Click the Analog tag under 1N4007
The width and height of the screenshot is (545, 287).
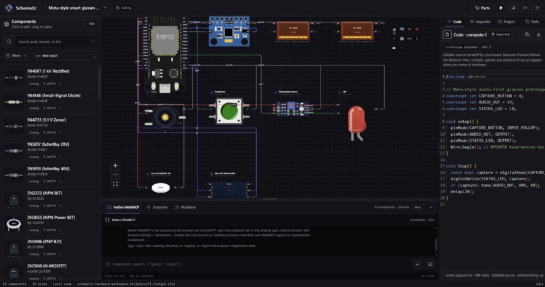34,84
